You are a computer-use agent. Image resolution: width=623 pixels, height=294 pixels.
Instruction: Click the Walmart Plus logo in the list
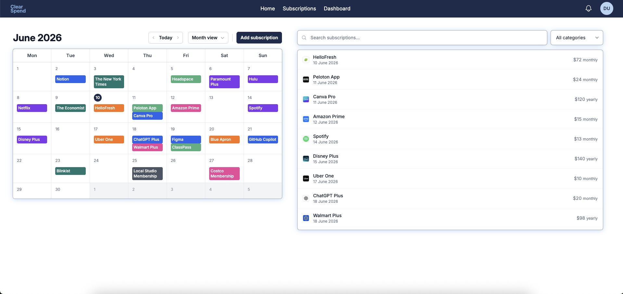point(306,218)
